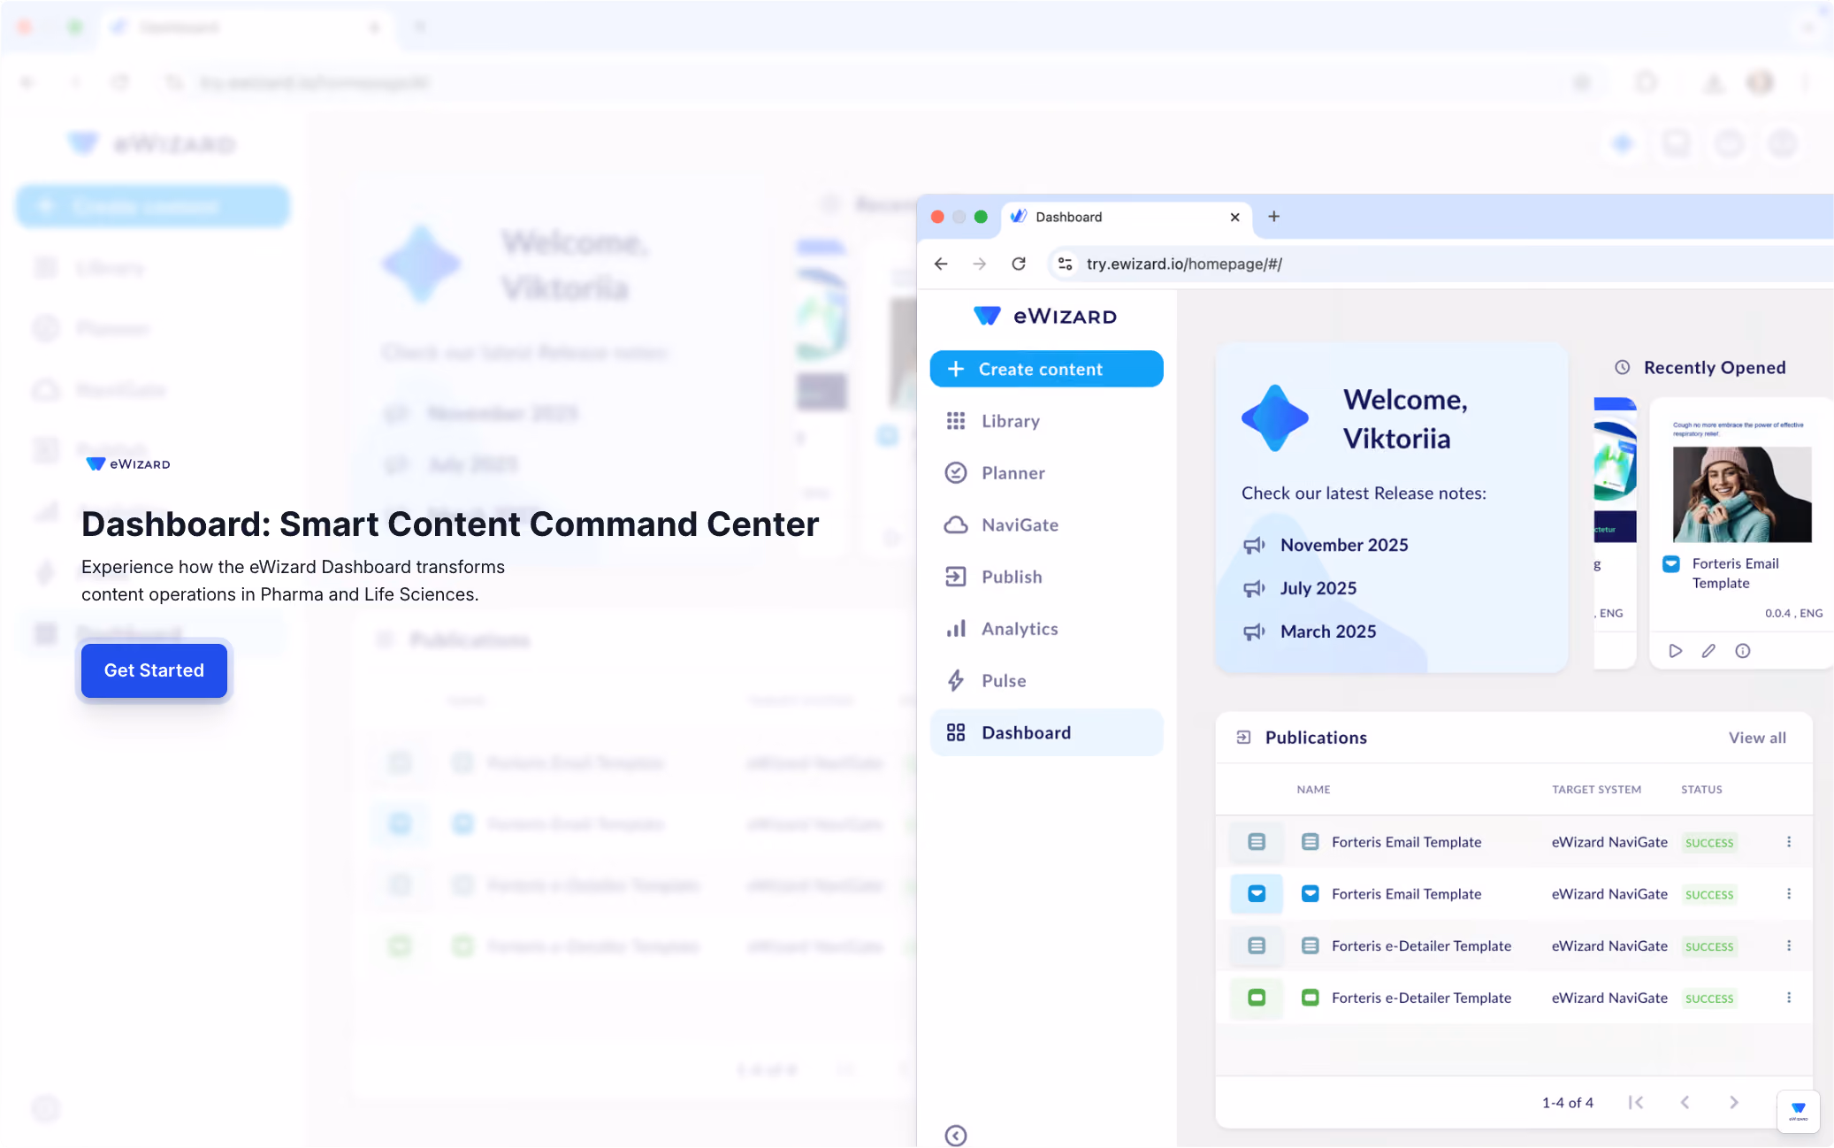The width and height of the screenshot is (1834, 1148).
Task: Open the July 2025 release notes
Action: pyautogui.click(x=1318, y=588)
